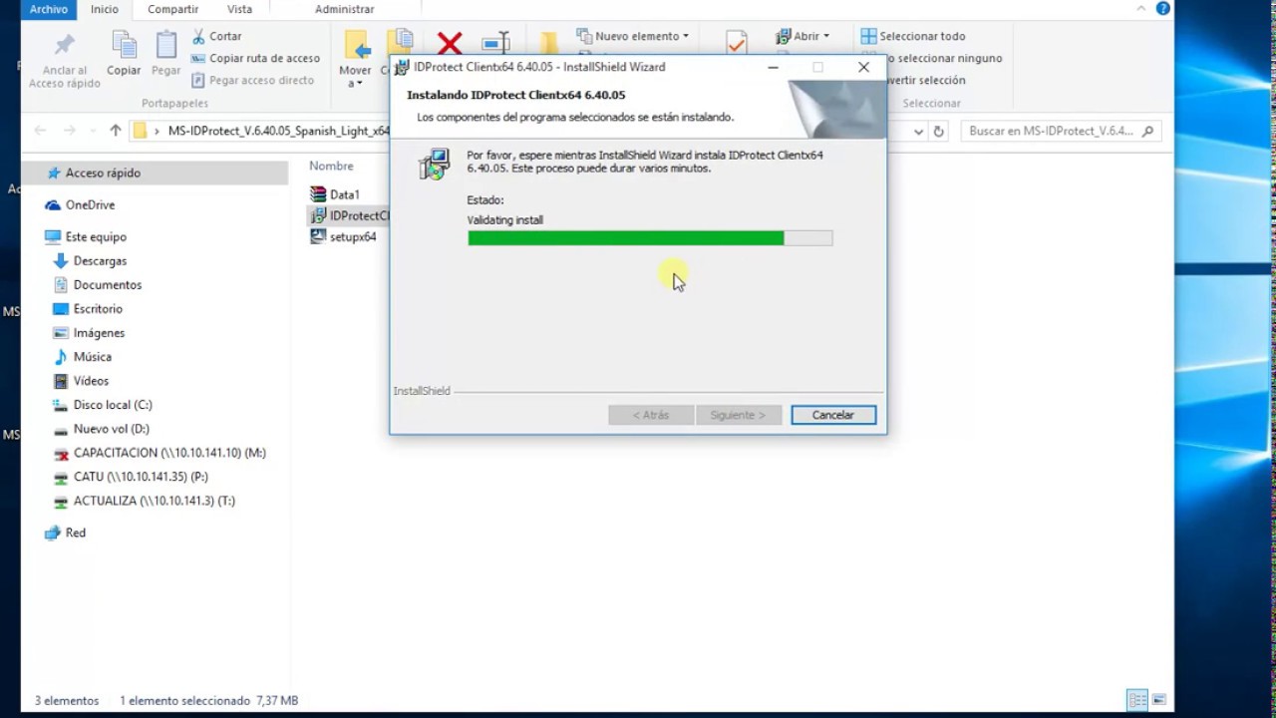Click the Forward navigation arrow
The height and width of the screenshot is (718, 1276).
[x=70, y=131]
